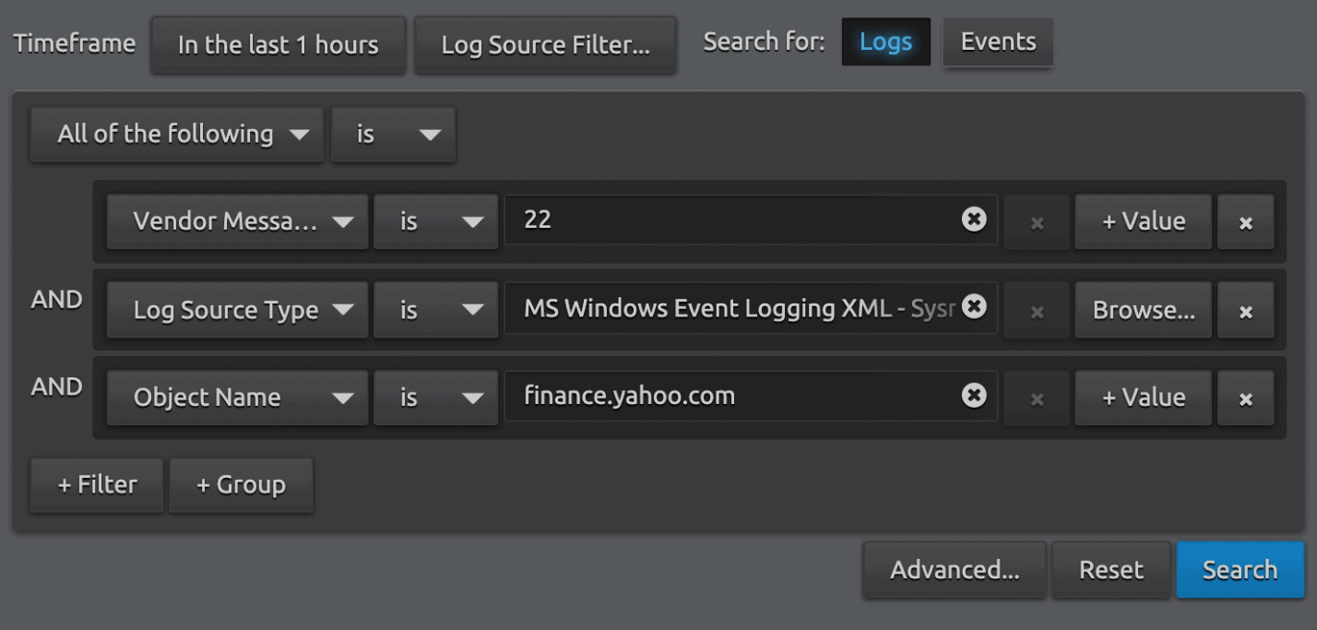This screenshot has height=630, width=1317.
Task: Open the is operator dropdown for Object Name
Action: click(435, 398)
